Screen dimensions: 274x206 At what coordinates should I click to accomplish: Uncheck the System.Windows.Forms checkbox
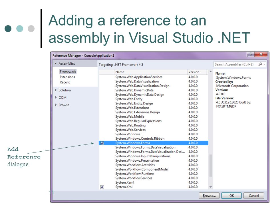[102, 143]
